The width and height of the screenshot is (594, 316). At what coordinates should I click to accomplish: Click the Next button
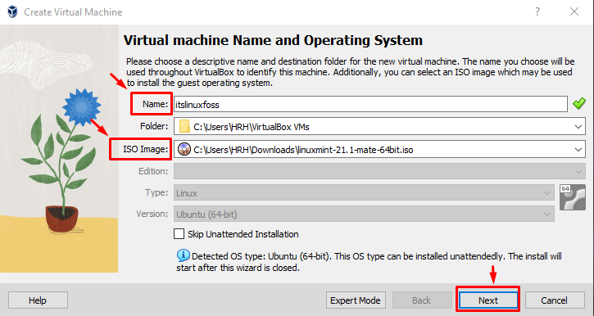click(x=488, y=300)
